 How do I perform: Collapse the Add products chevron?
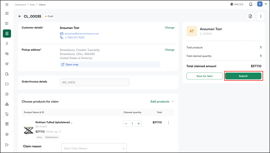tap(173, 101)
